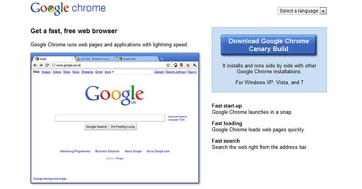Switch to the YouTube - Broadcast Yours... tab
This screenshot has height=189, width=362.
point(96,59)
